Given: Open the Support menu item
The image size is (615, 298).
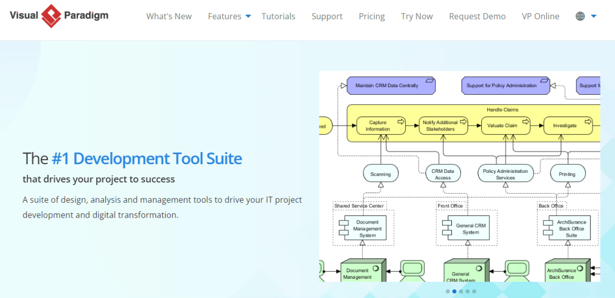Looking at the screenshot, I should (x=327, y=16).
